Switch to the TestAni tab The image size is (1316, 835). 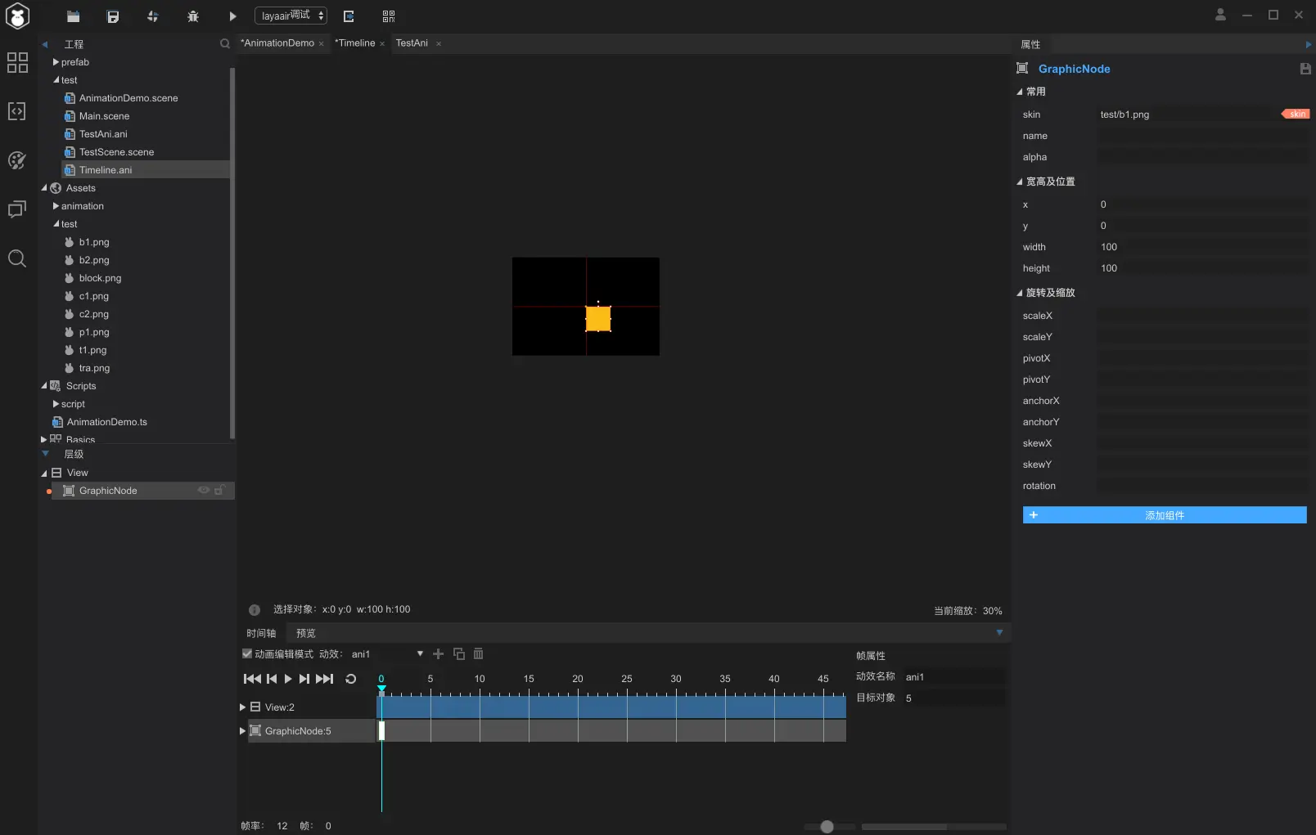pyautogui.click(x=412, y=43)
